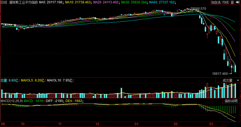Viewport: 241px width, 127px height.
Task: Select the MA30: 25836.304 value
Action: [x=134, y=2]
